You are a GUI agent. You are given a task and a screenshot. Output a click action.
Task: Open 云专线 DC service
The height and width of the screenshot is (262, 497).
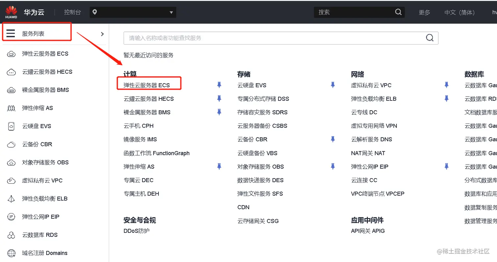(364, 112)
